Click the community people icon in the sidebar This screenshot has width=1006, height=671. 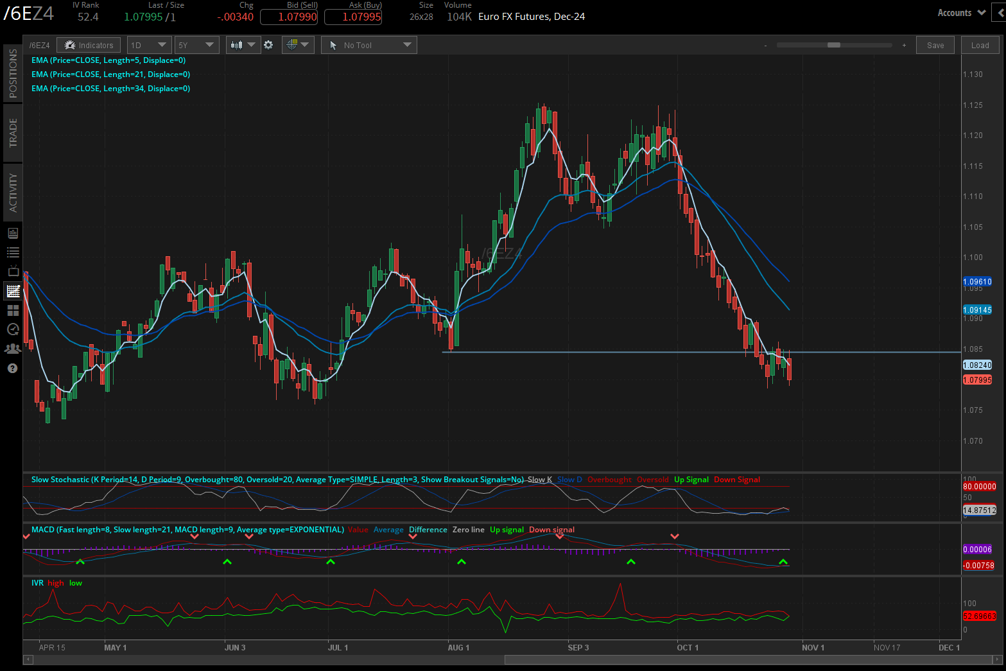(x=13, y=348)
